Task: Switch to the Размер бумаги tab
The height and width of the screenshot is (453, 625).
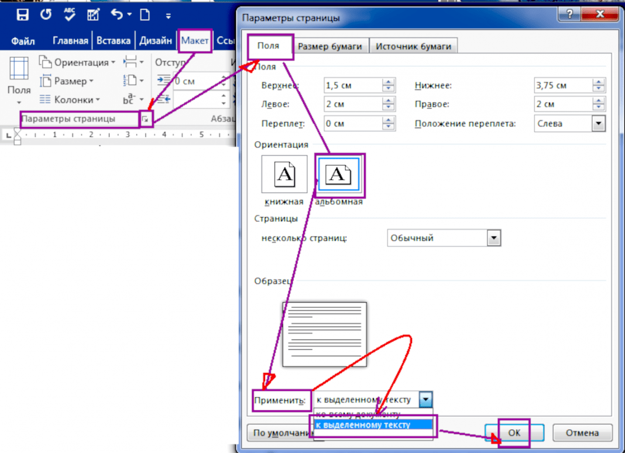Action: click(x=330, y=46)
